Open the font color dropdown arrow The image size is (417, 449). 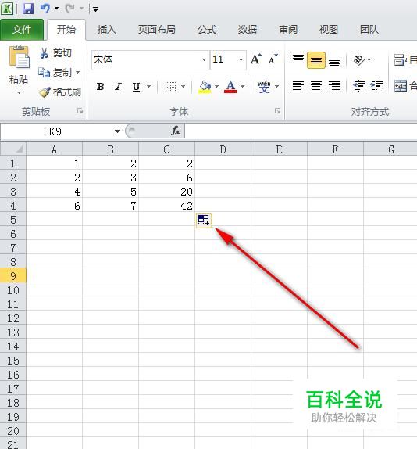[x=243, y=86]
